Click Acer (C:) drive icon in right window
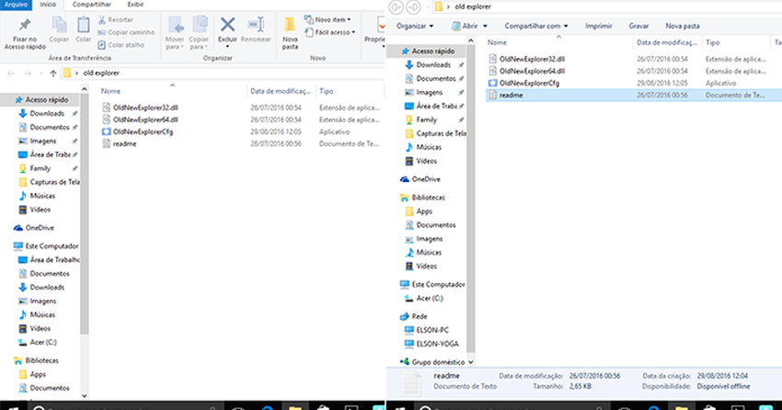This screenshot has height=410, width=782. click(409, 298)
